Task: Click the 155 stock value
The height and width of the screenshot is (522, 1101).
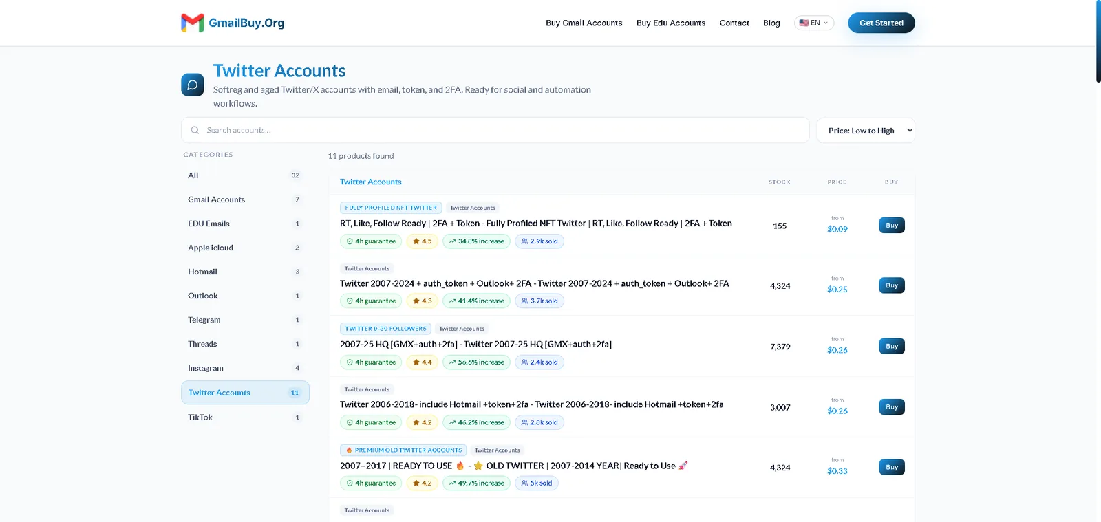Action: point(780,226)
